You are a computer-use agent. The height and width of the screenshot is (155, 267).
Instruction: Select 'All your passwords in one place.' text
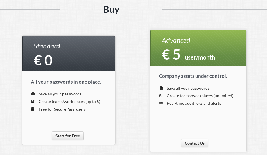click(66, 82)
